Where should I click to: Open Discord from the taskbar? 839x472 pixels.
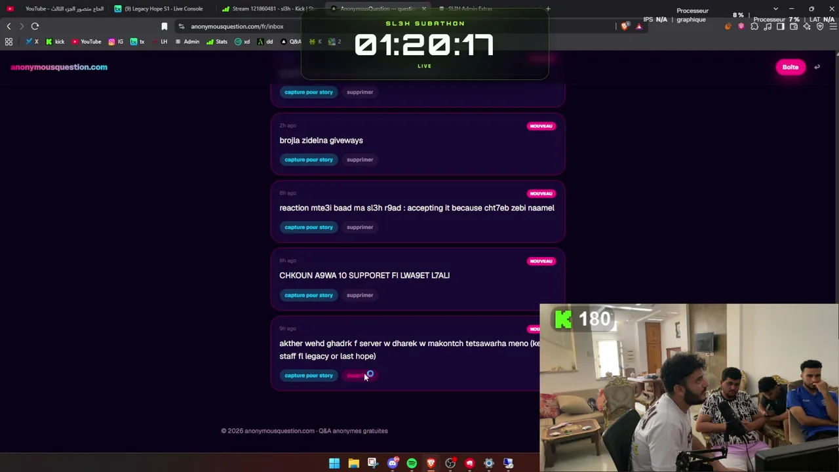pos(393,463)
